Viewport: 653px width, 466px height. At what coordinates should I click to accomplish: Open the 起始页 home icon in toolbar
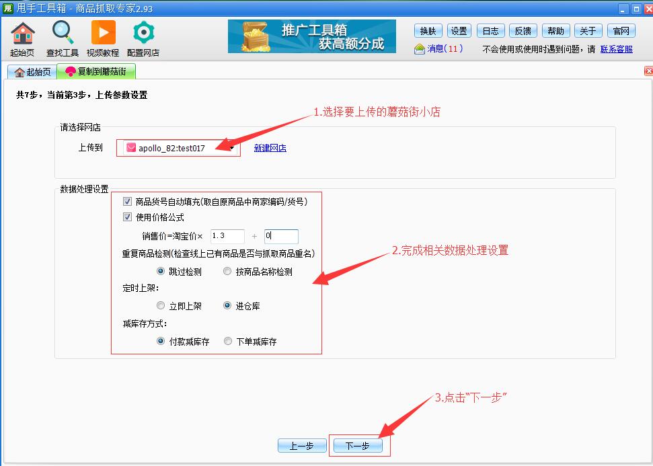click(x=22, y=38)
